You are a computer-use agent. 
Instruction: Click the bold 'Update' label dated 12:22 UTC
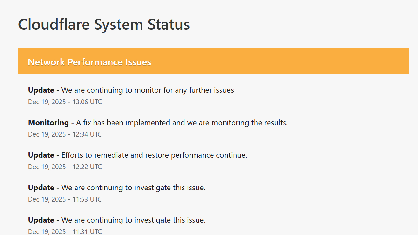(41, 155)
